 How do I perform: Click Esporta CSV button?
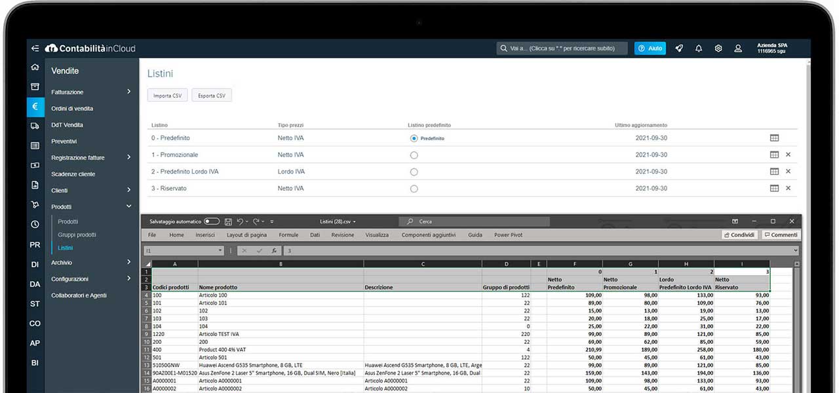(x=212, y=96)
